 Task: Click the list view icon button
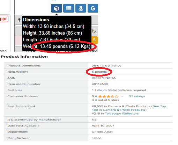[69, 8]
